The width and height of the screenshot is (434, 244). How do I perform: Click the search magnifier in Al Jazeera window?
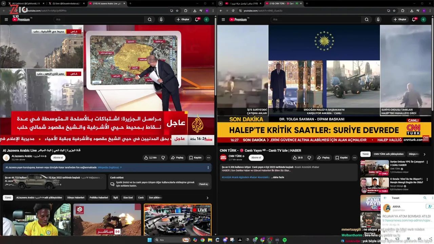(x=150, y=19)
